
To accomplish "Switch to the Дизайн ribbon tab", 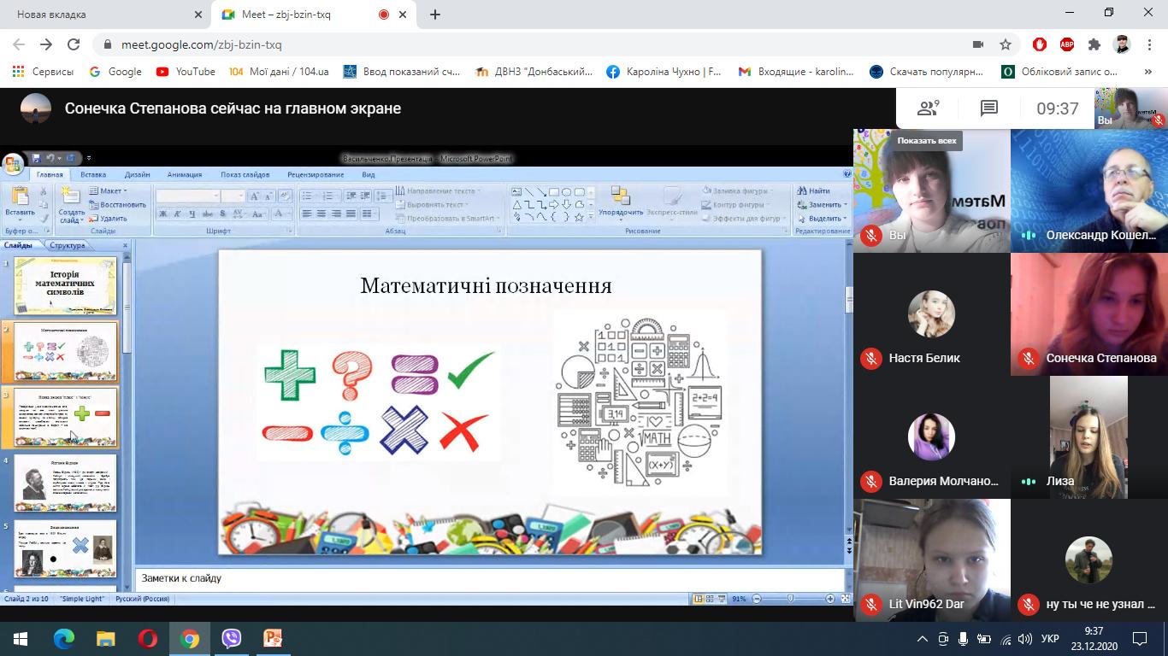I will (137, 174).
